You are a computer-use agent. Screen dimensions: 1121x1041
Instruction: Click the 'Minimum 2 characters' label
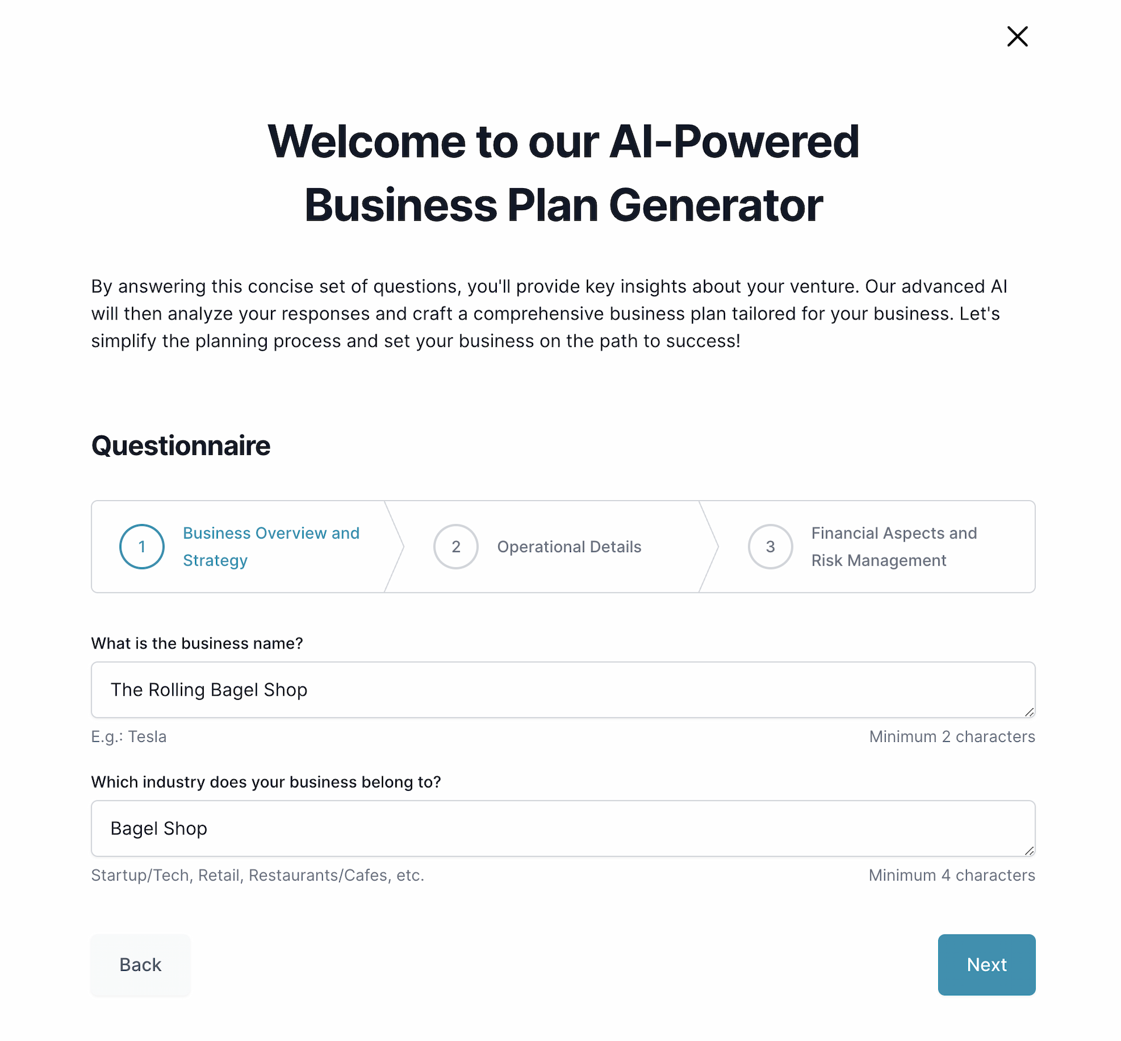point(951,737)
